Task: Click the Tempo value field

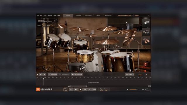Action: coord(106,90)
